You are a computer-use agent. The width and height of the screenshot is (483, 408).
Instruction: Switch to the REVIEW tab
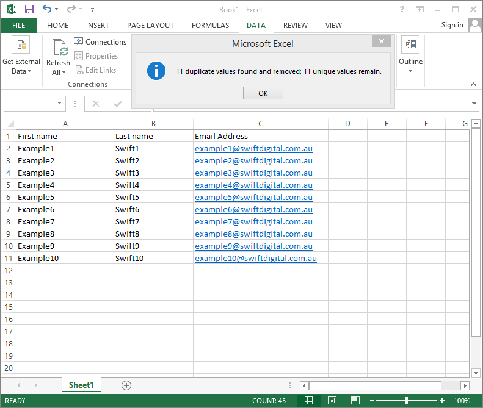[x=296, y=25]
